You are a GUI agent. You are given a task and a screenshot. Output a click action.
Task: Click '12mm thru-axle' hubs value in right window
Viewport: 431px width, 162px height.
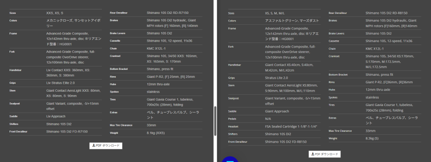(378, 90)
